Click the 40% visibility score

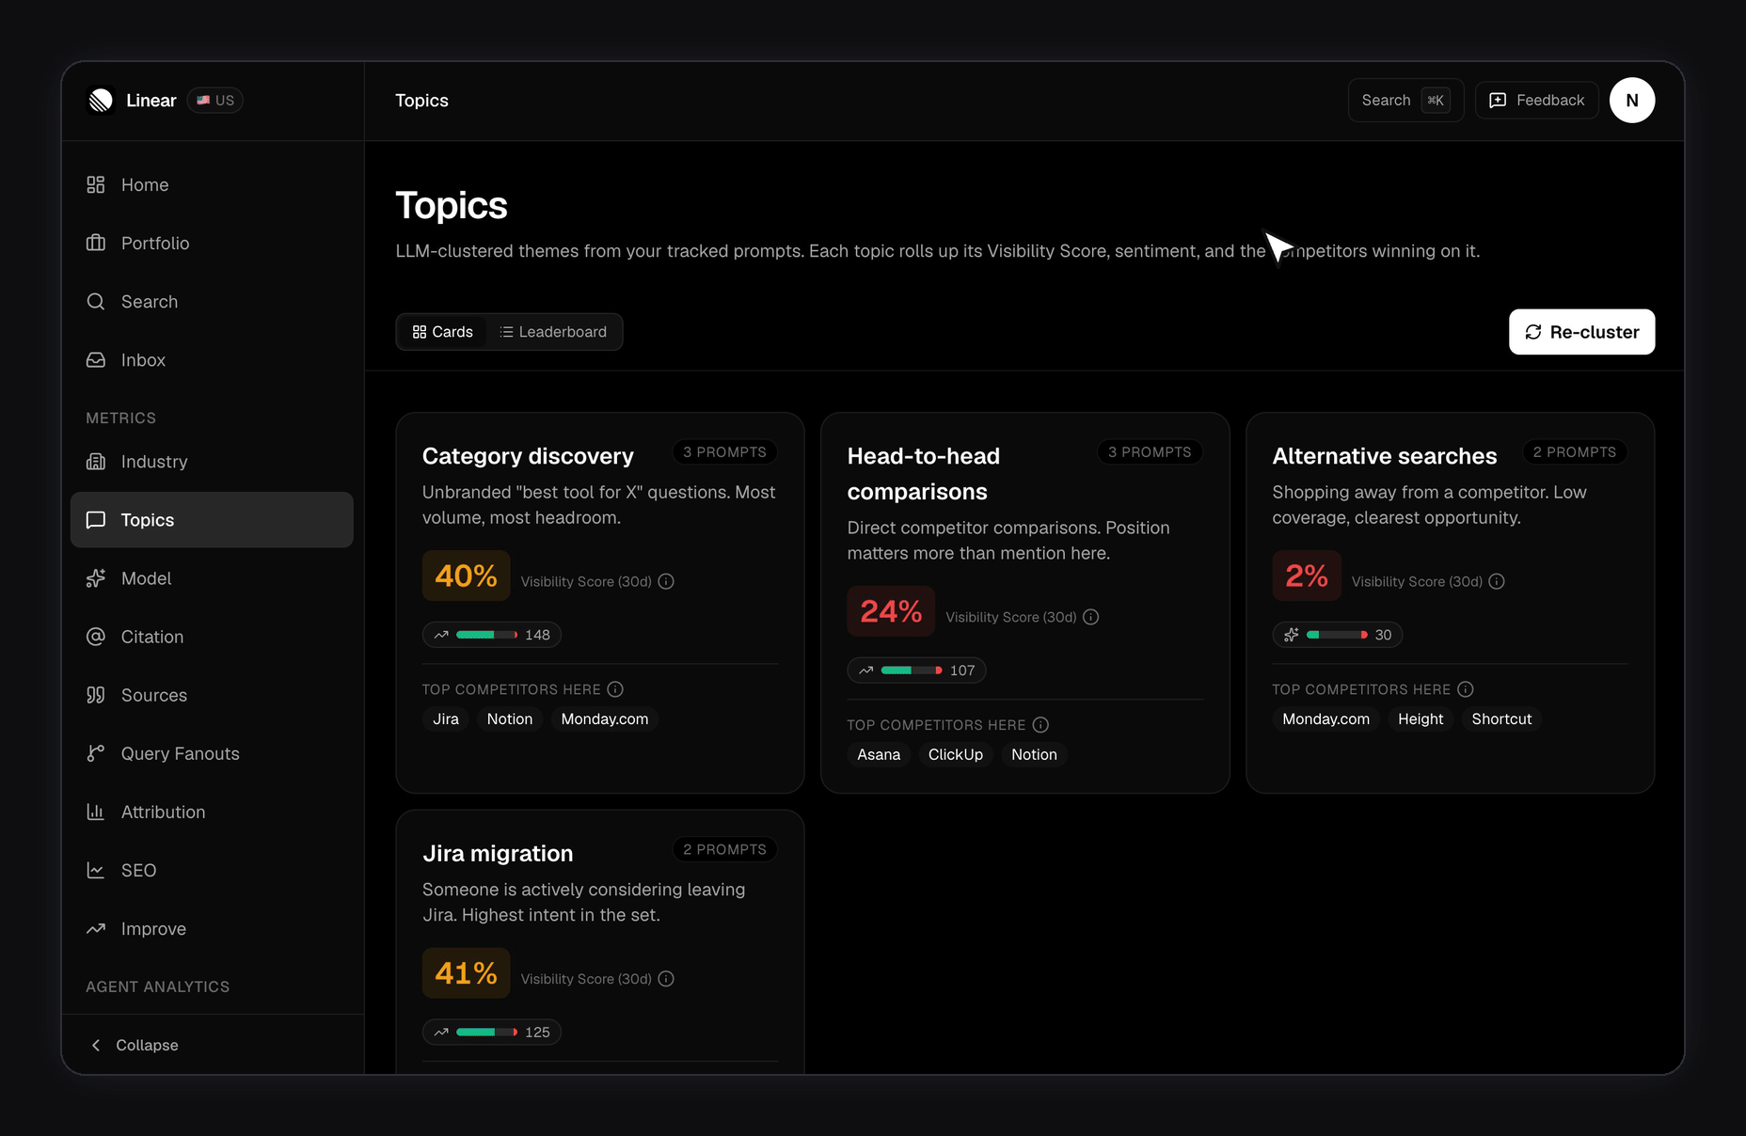coord(466,576)
